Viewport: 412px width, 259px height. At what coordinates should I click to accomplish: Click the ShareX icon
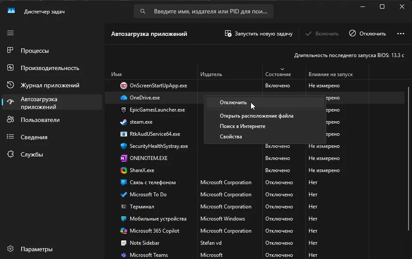123,170
